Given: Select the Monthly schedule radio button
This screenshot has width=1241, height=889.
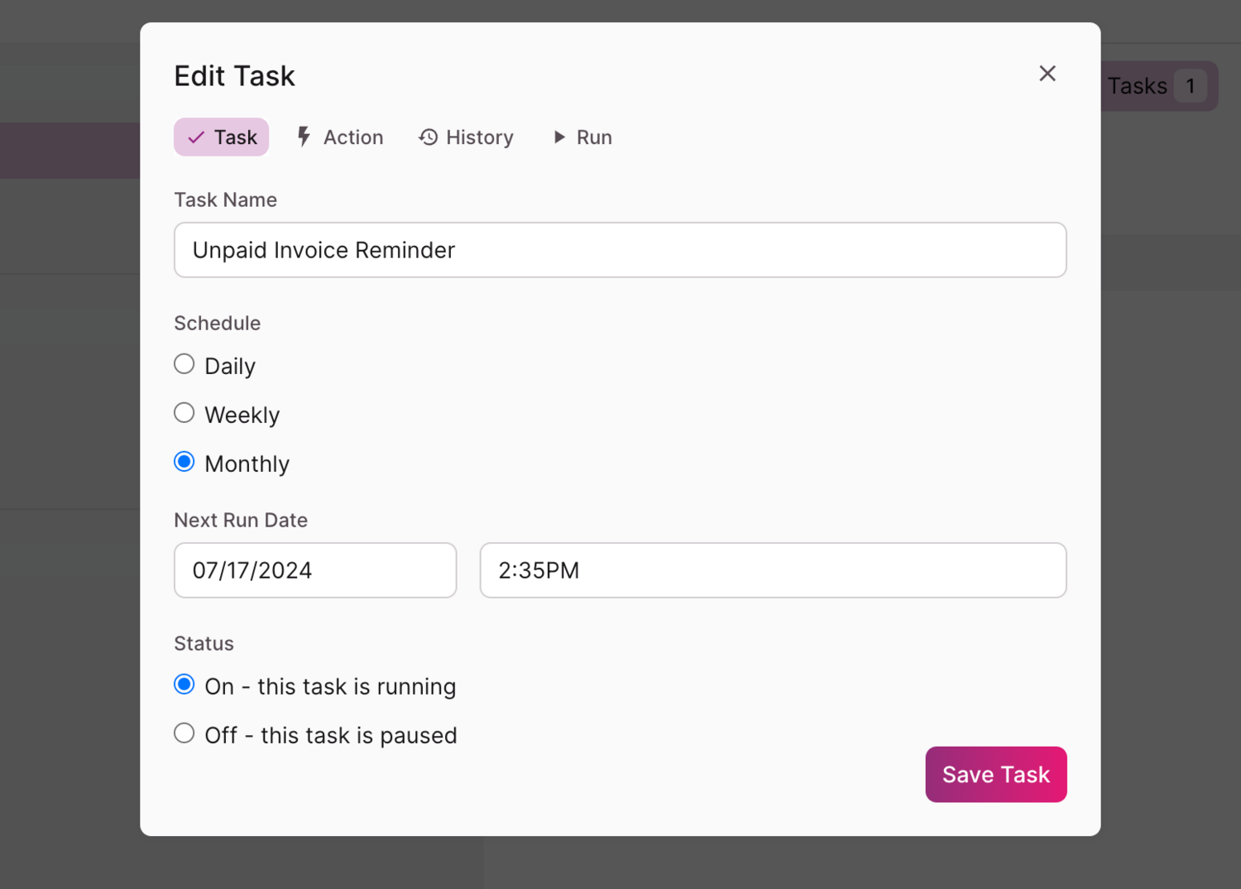Looking at the screenshot, I should (x=184, y=462).
